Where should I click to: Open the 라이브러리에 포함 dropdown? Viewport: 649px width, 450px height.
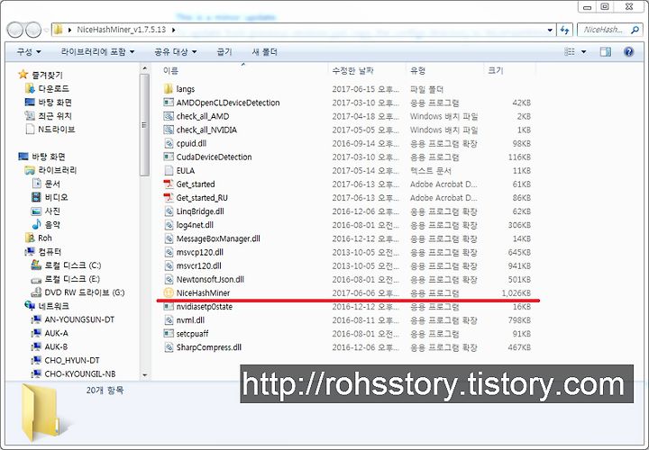97,51
